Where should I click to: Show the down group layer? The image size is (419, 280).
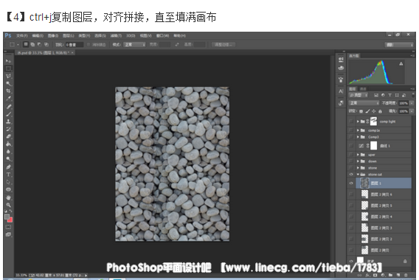point(351,161)
